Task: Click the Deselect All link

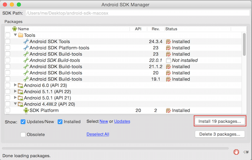Action: (98, 134)
